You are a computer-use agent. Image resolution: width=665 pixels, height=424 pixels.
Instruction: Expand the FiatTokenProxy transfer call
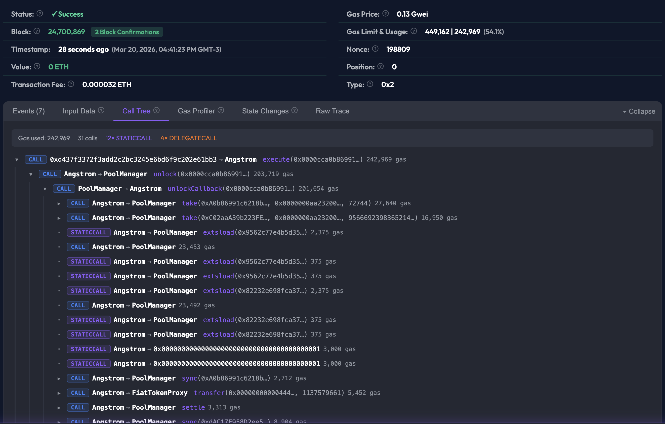[x=59, y=393]
